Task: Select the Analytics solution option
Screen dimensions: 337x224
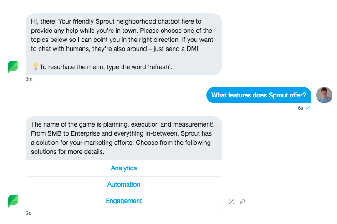Action: point(124,168)
